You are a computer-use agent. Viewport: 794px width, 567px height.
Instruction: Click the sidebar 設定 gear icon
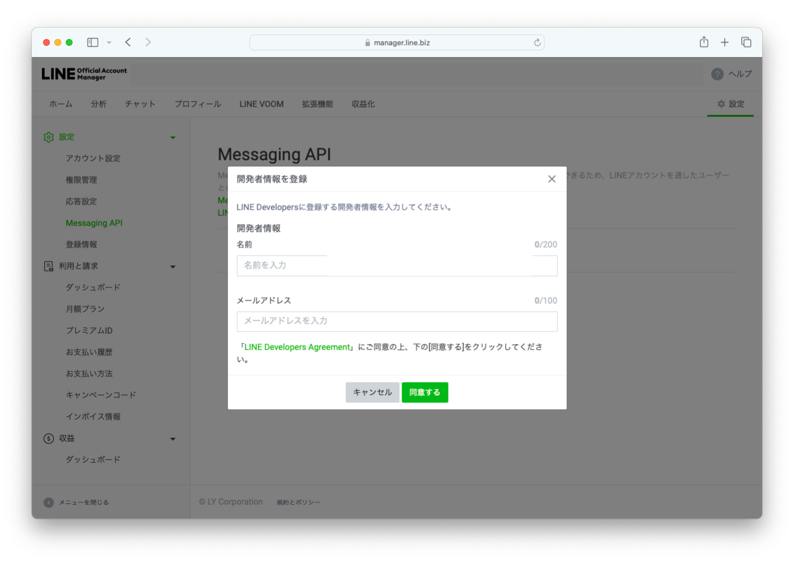point(49,137)
